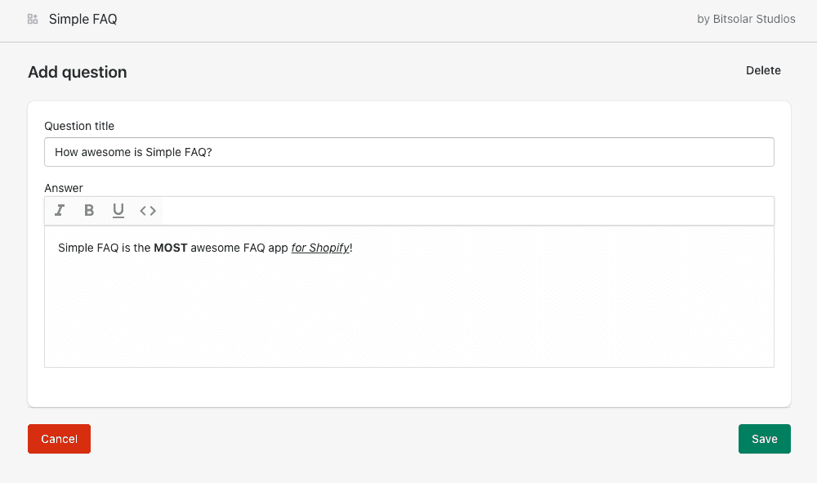Click the 'Question title' label
Screen dimensions: 817x483
[x=79, y=126]
